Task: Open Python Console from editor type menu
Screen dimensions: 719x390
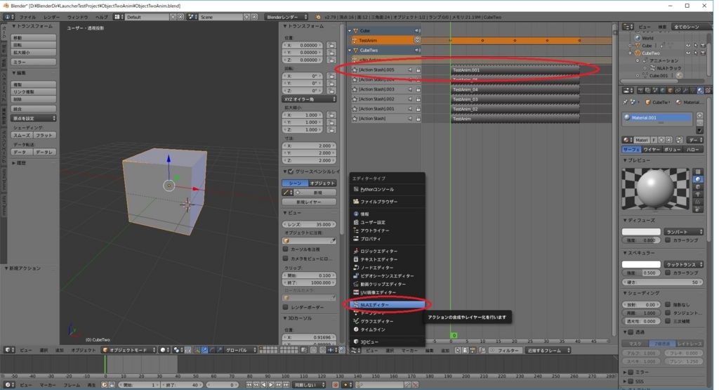Action: click(x=388, y=190)
